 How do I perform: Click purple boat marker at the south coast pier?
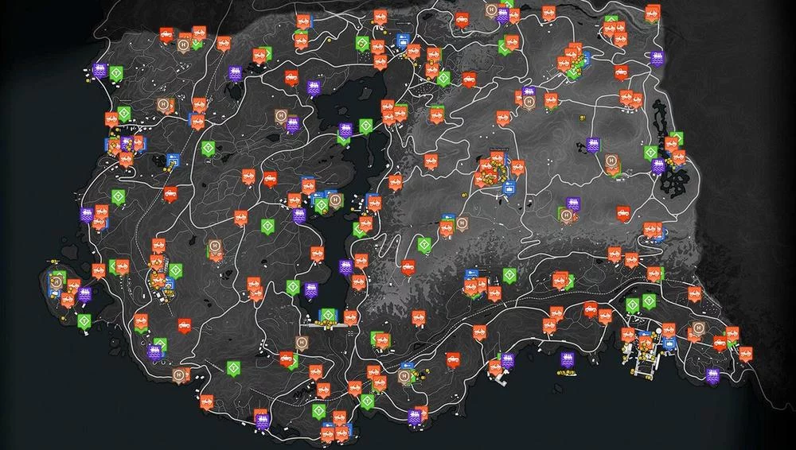(507, 361)
